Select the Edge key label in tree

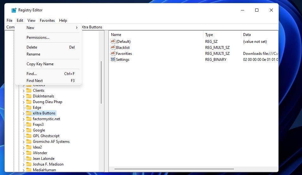(37, 108)
